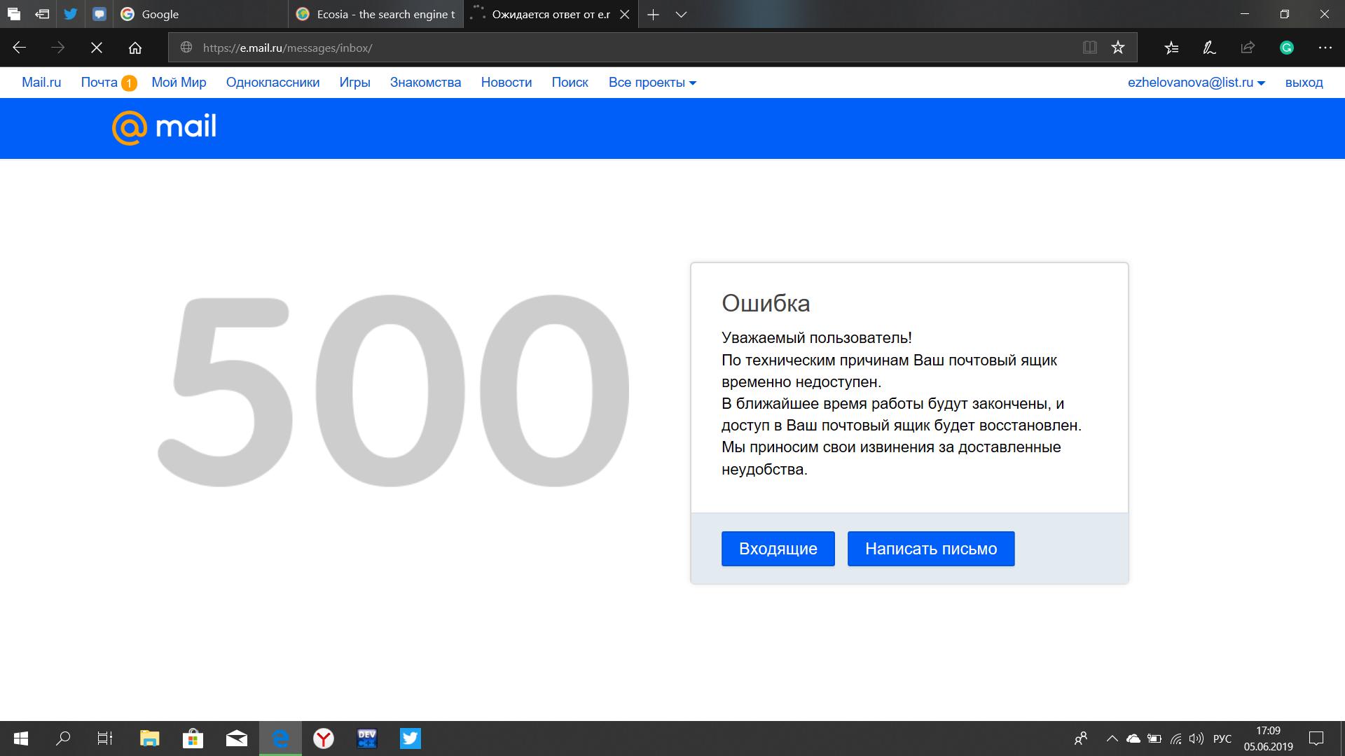The width and height of the screenshot is (1345, 756).
Task: Open the Одноклассники link
Action: coord(273,83)
